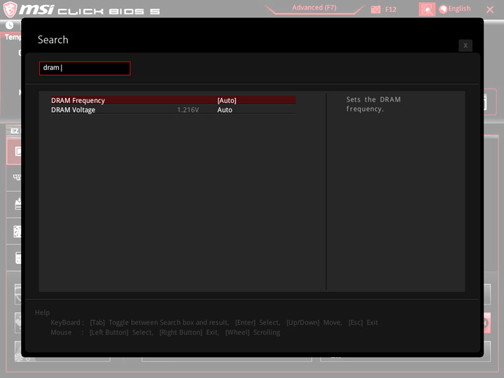Screen dimensions: 504x378
Task: Open the DRAM Frequency [Auto] value
Action: pyautogui.click(x=227, y=100)
